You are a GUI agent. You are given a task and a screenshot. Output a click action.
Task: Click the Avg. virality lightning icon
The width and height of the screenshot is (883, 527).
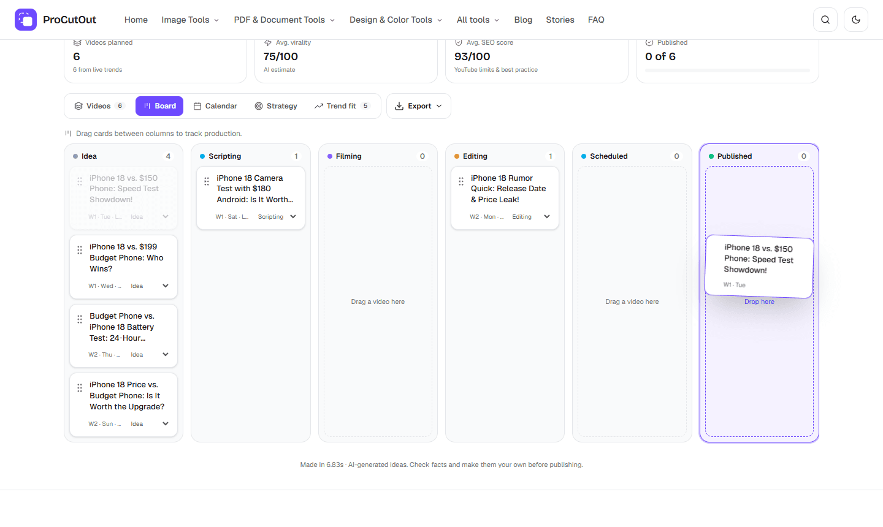pos(268,42)
